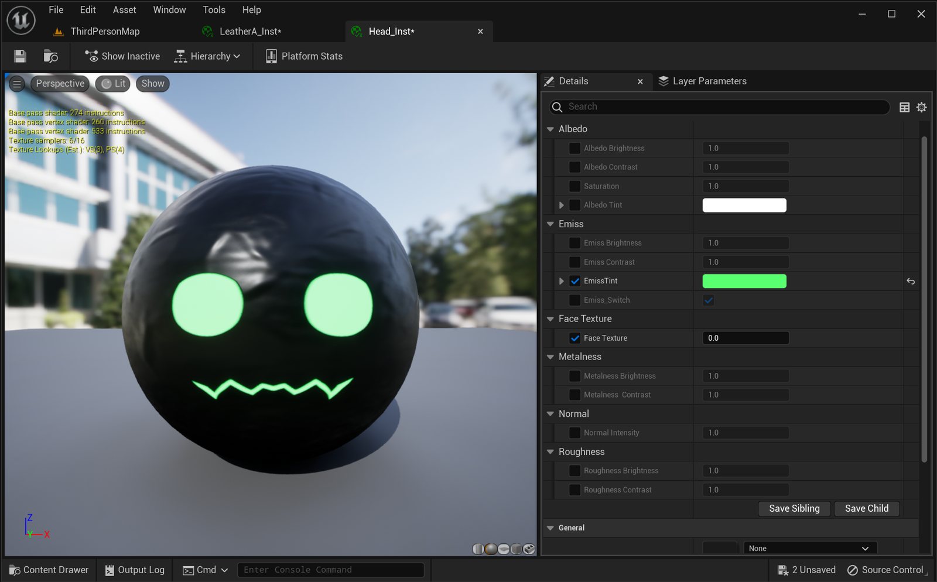Image resolution: width=937 pixels, height=582 pixels.
Task: Enable the Albedo Brightness override checkbox
Action: (x=575, y=149)
